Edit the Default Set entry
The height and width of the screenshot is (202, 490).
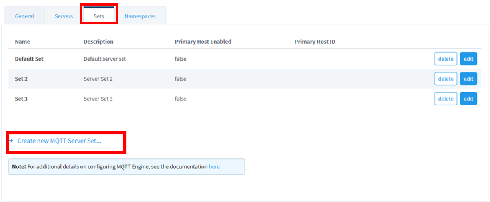tap(468, 59)
